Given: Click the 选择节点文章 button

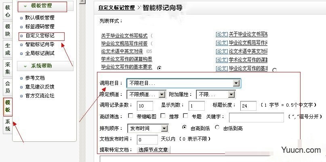Looking at the screenshot, I should tap(154, 150).
